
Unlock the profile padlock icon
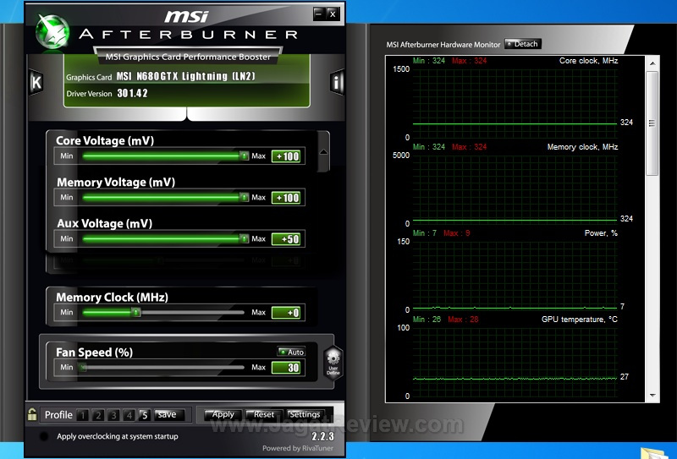tap(32, 414)
